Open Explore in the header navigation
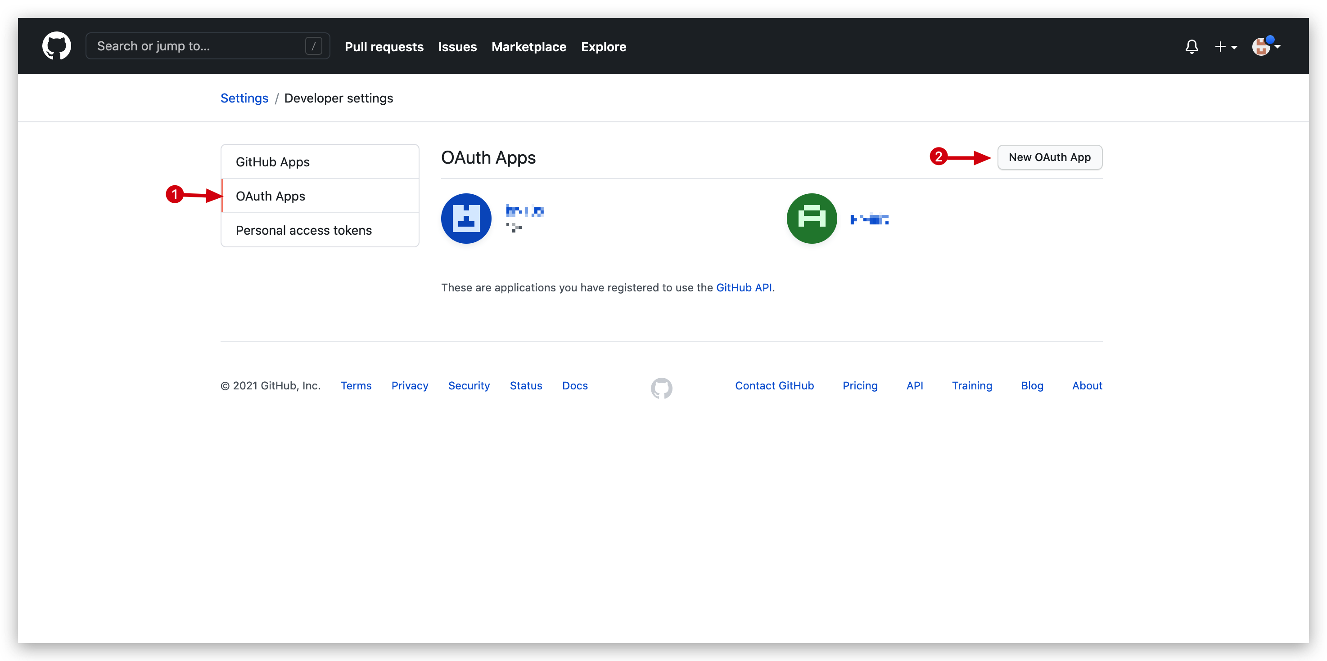1327x661 pixels. (603, 46)
